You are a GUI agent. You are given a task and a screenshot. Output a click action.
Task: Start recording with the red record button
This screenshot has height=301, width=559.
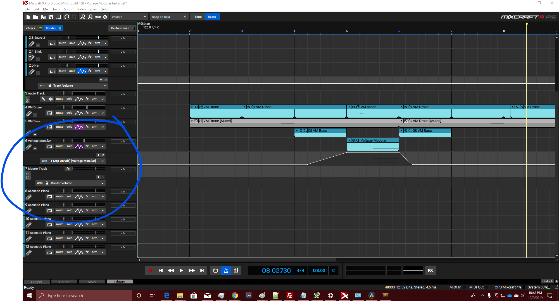point(150,270)
